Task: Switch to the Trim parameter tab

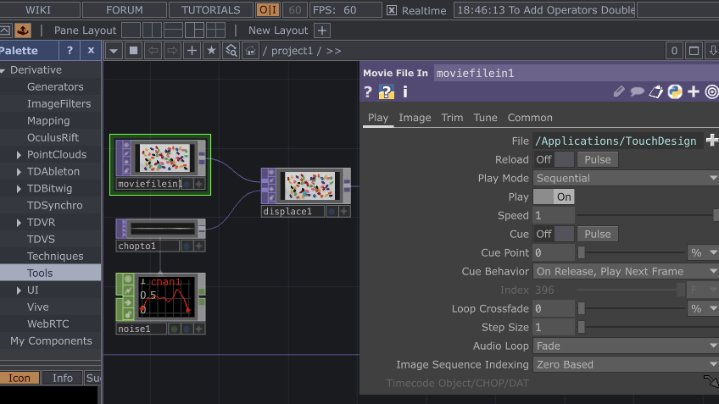Action: [452, 118]
